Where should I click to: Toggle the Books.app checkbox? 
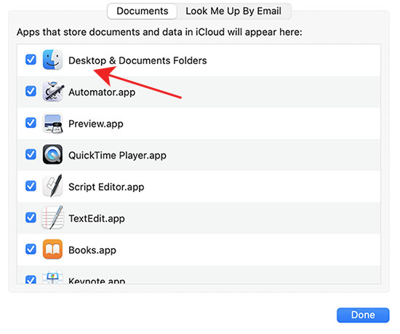31,250
